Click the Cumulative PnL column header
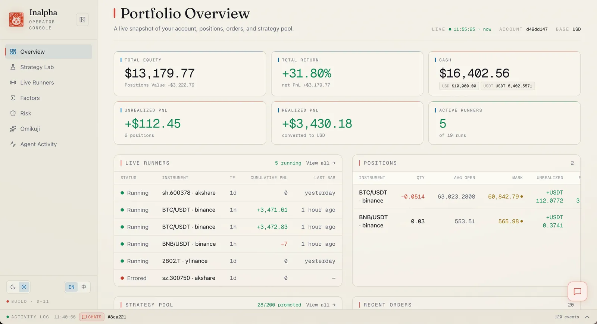Screen dimensions: 597x324 pyautogui.click(x=269, y=178)
